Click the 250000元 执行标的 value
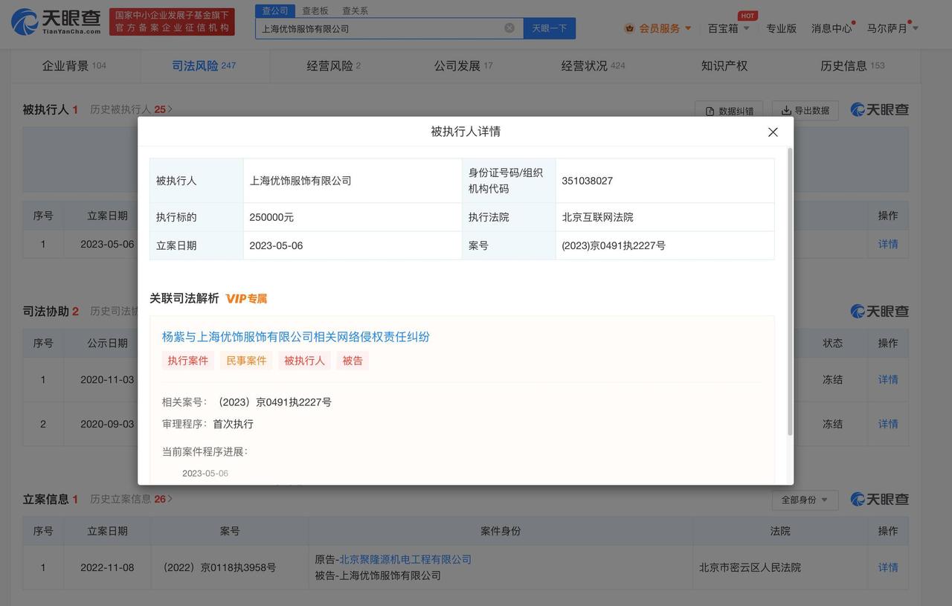The width and height of the screenshot is (952, 606). pyautogui.click(x=271, y=217)
